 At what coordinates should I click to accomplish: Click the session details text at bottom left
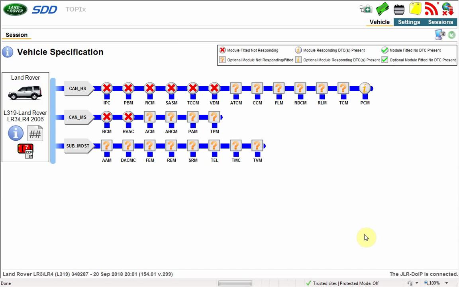(88, 274)
